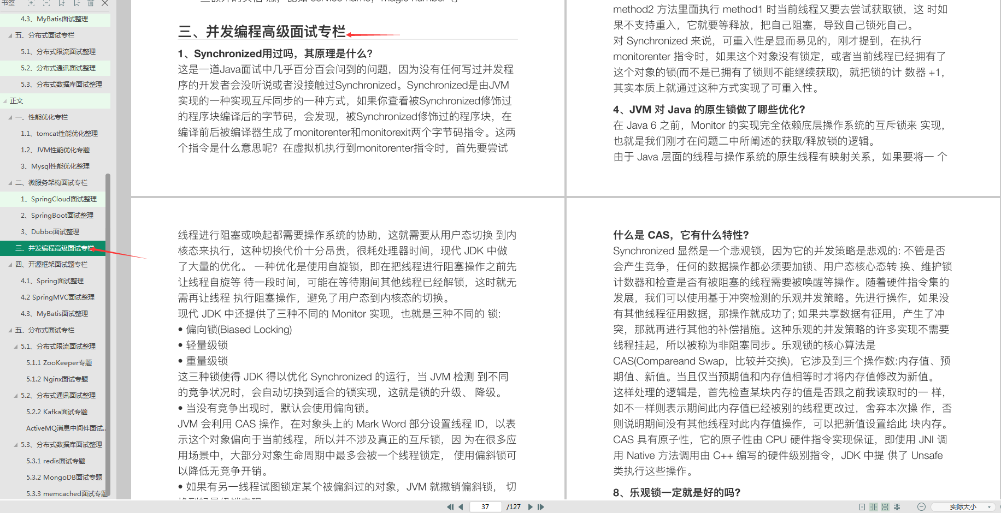Click bullet 偏向锁(Biased Locking)
The image size is (1001, 513).
pyautogui.click(x=239, y=330)
